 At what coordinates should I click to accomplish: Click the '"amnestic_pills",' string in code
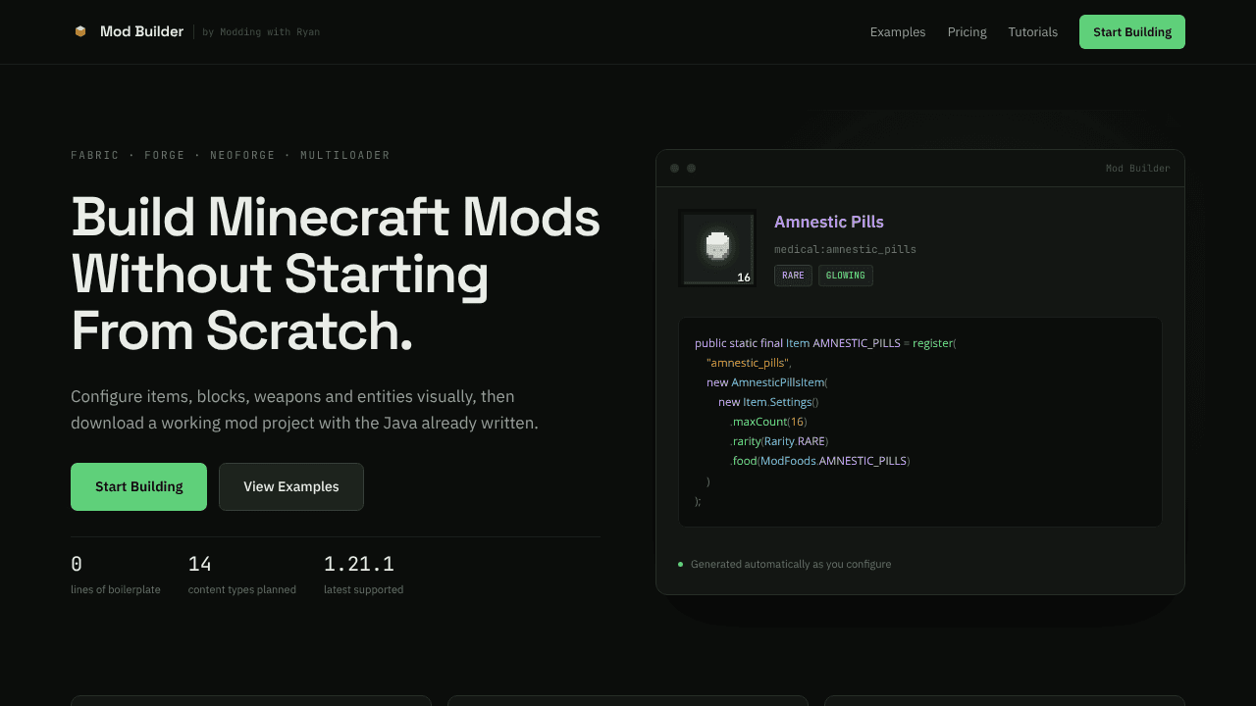pos(749,363)
